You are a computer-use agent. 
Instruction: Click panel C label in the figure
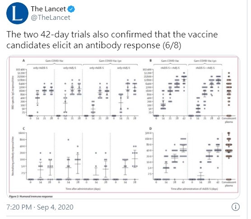point(24,128)
